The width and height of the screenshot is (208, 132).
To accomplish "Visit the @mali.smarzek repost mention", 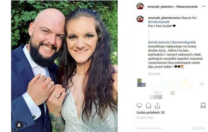I will point(159,22).
